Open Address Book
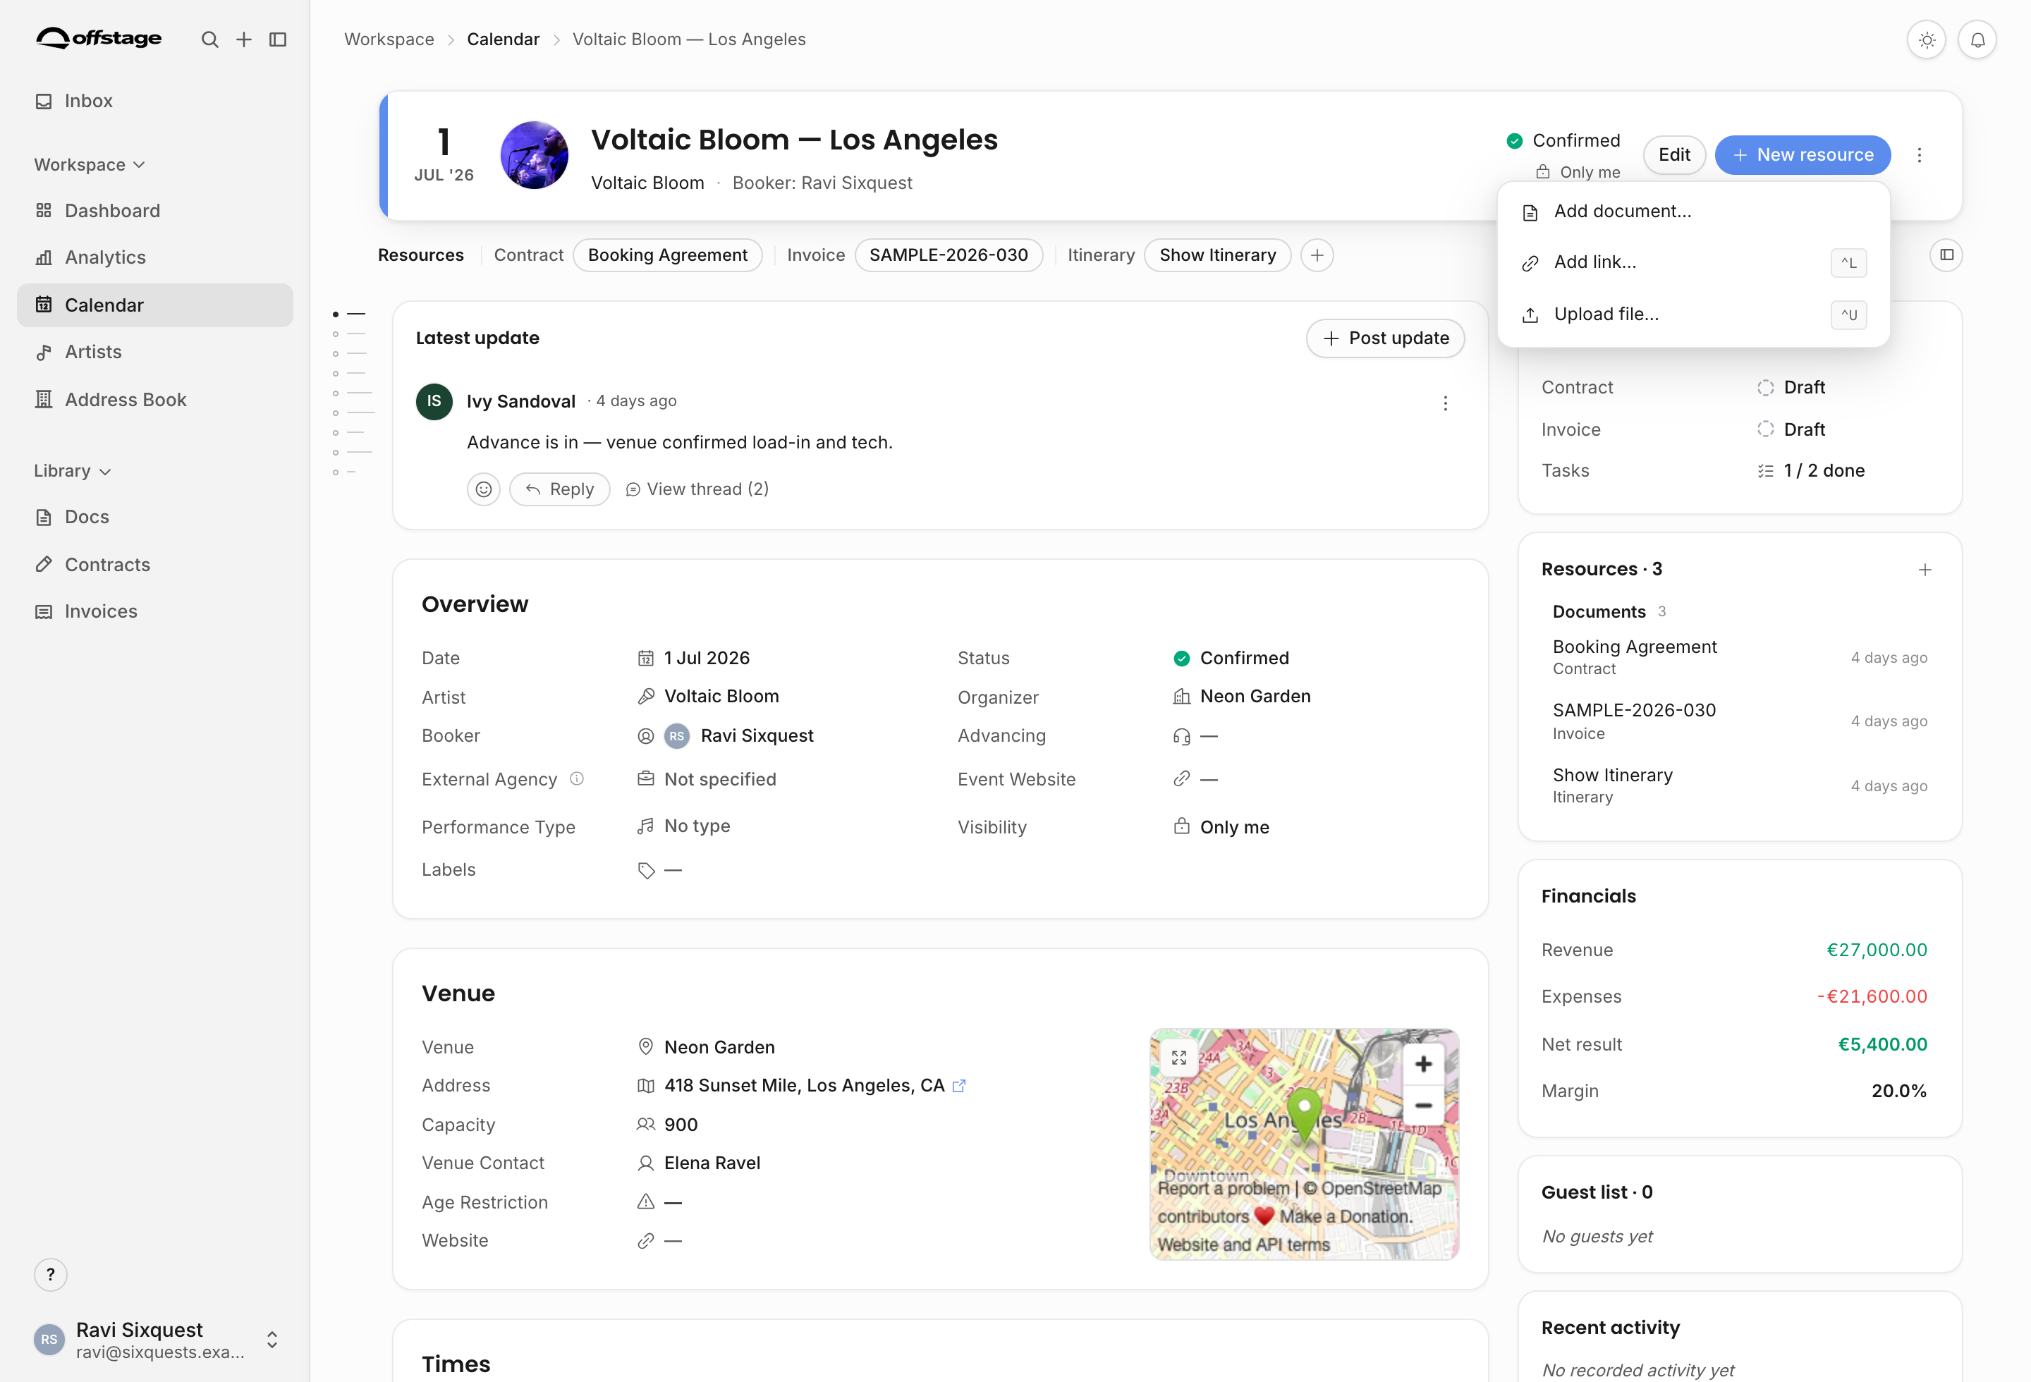2031x1382 pixels. (154, 399)
